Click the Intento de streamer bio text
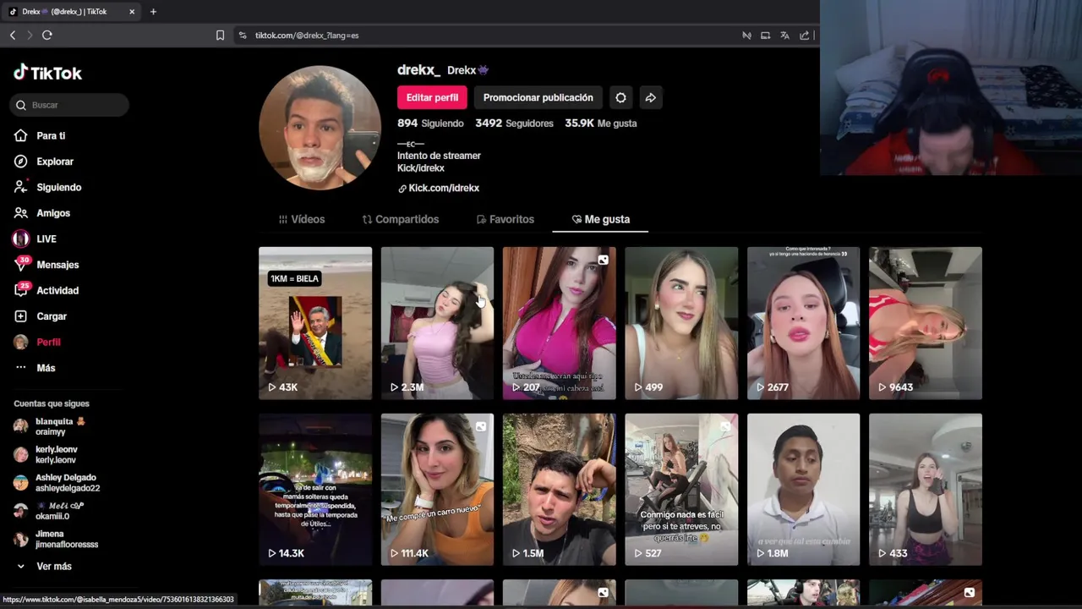 click(439, 156)
